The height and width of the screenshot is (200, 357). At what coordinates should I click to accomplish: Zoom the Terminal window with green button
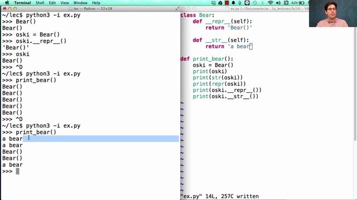15,9
